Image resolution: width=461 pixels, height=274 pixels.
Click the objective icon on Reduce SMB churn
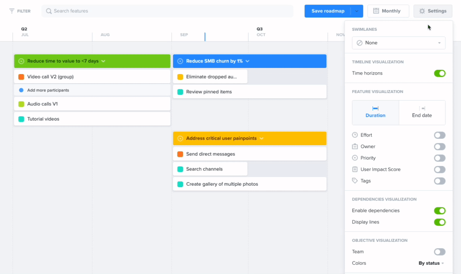pyautogui.click(x=180, y=61)
